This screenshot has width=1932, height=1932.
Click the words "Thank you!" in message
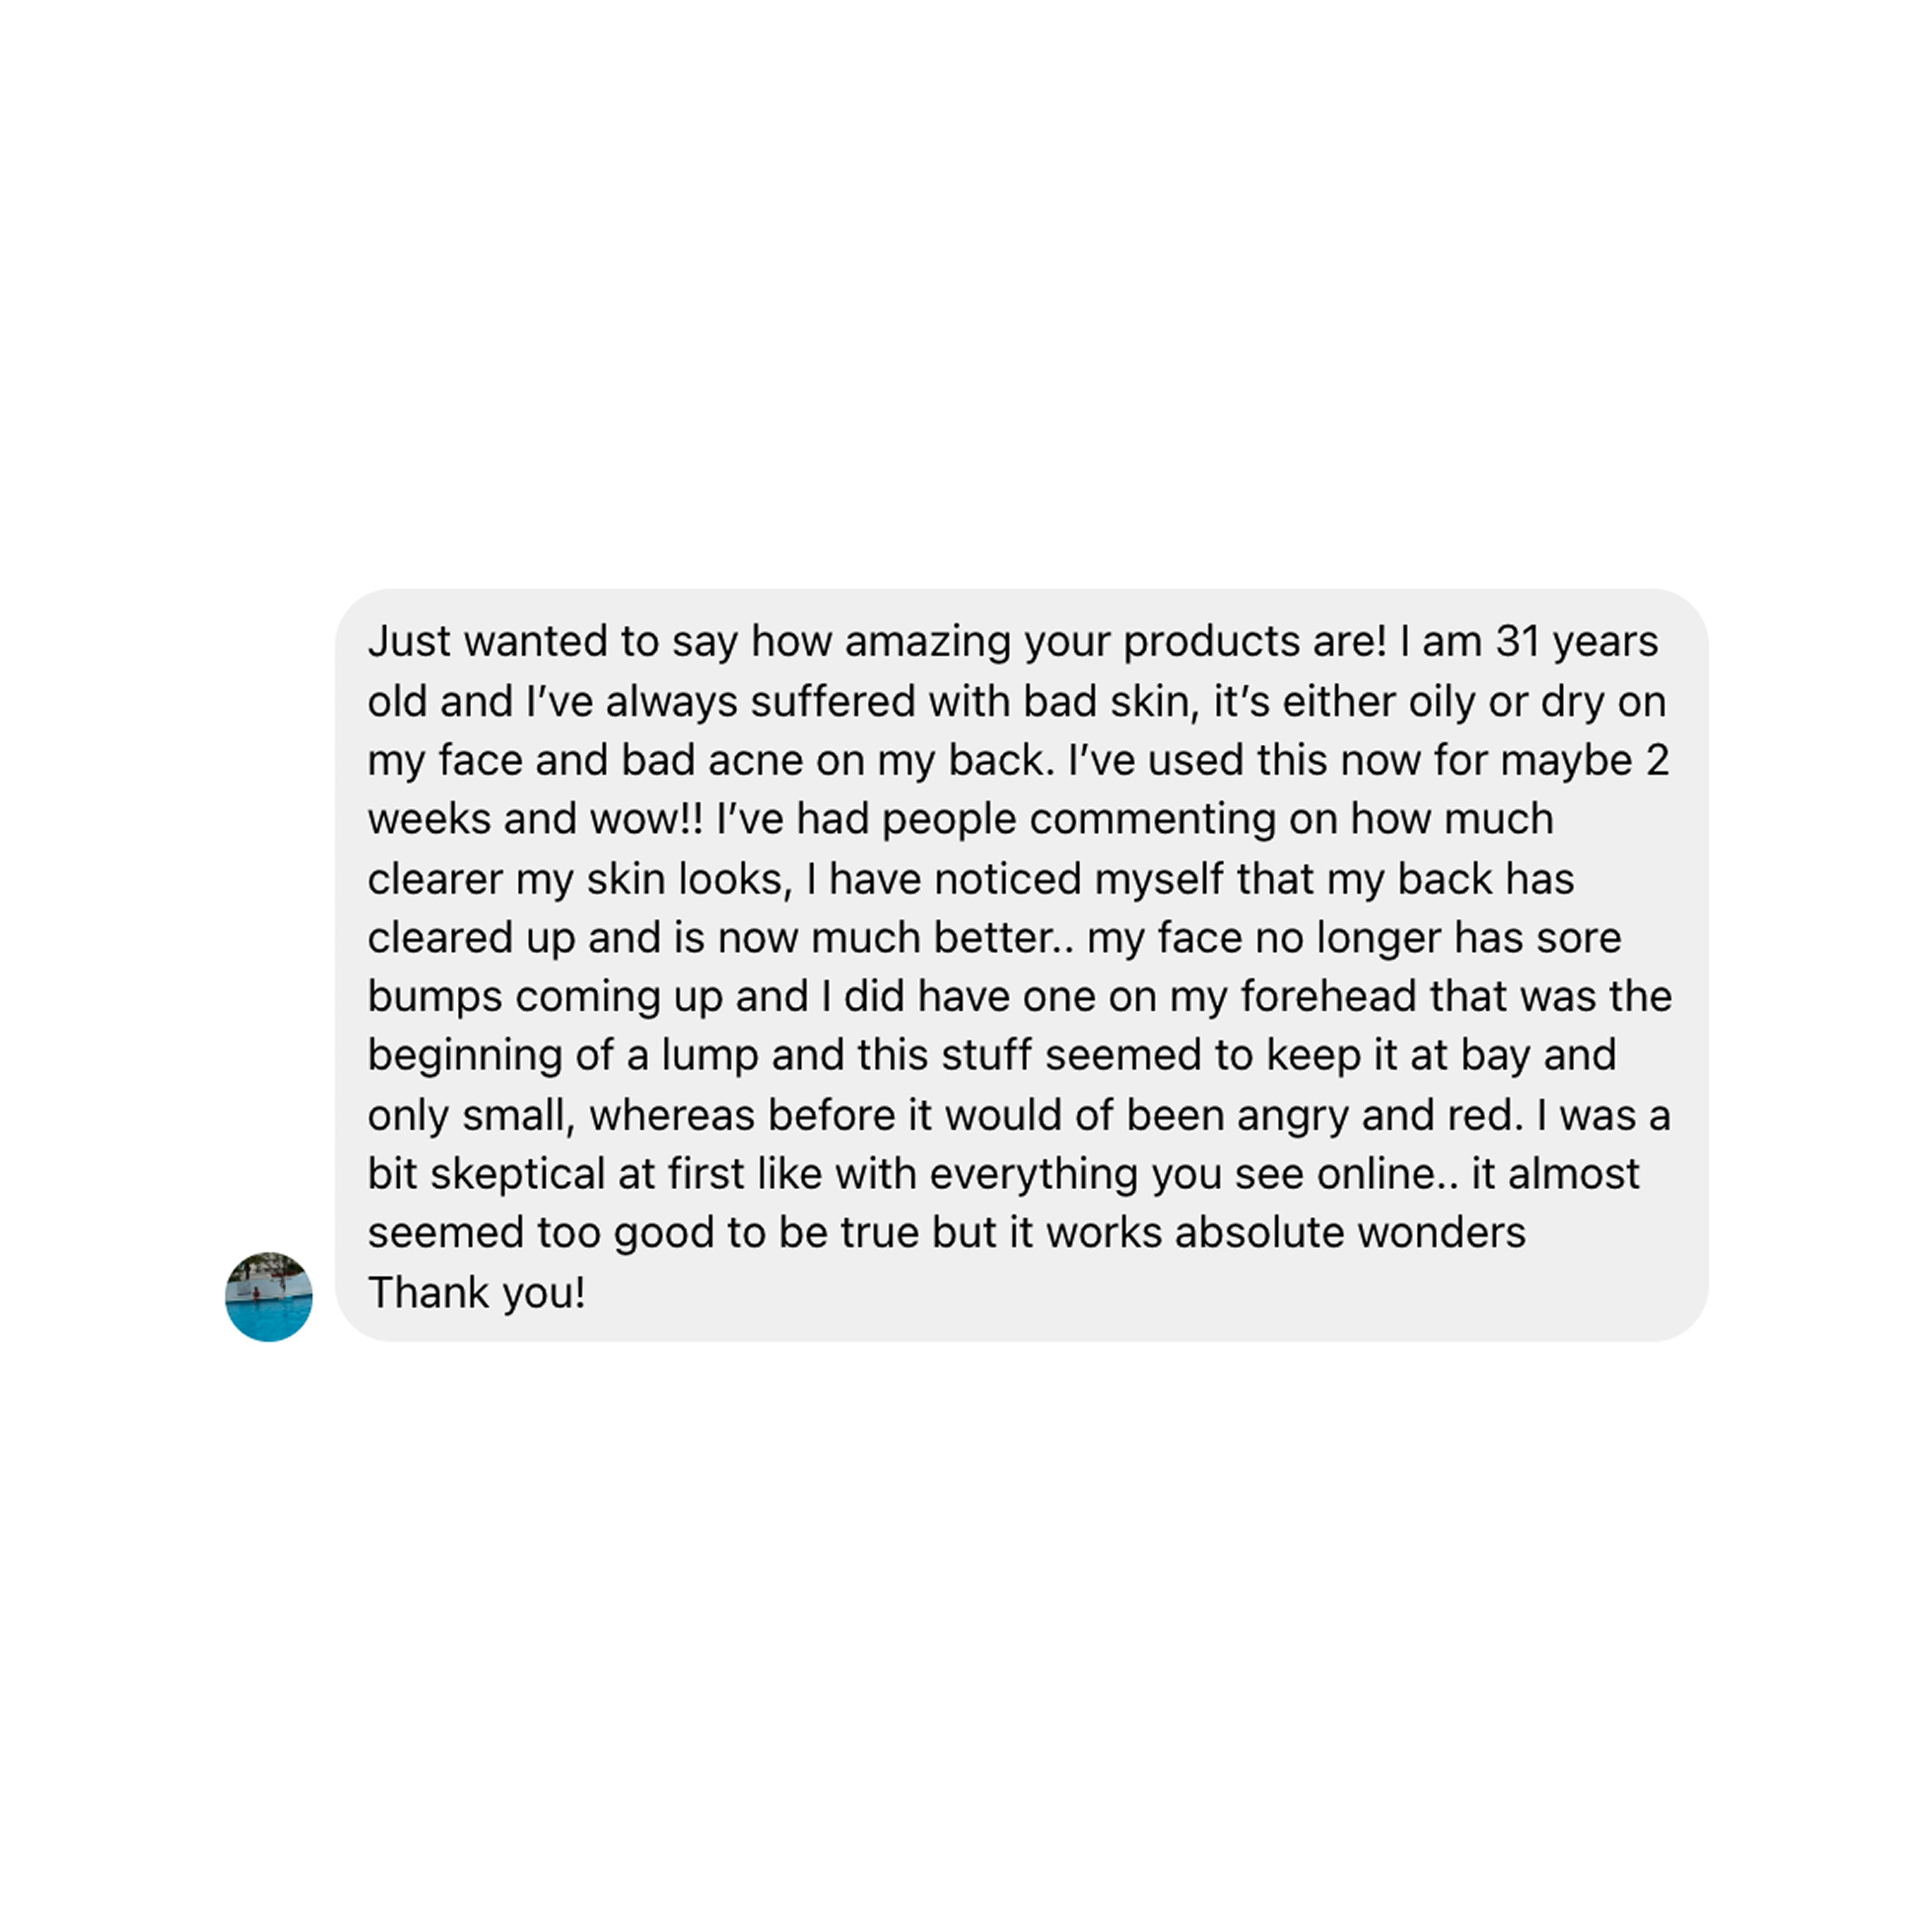click(476, 1293)
